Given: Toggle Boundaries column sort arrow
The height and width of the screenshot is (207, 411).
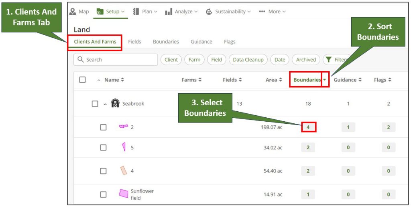Looking at the screenshot, I should pyautogui.click(x=325, y=80).
